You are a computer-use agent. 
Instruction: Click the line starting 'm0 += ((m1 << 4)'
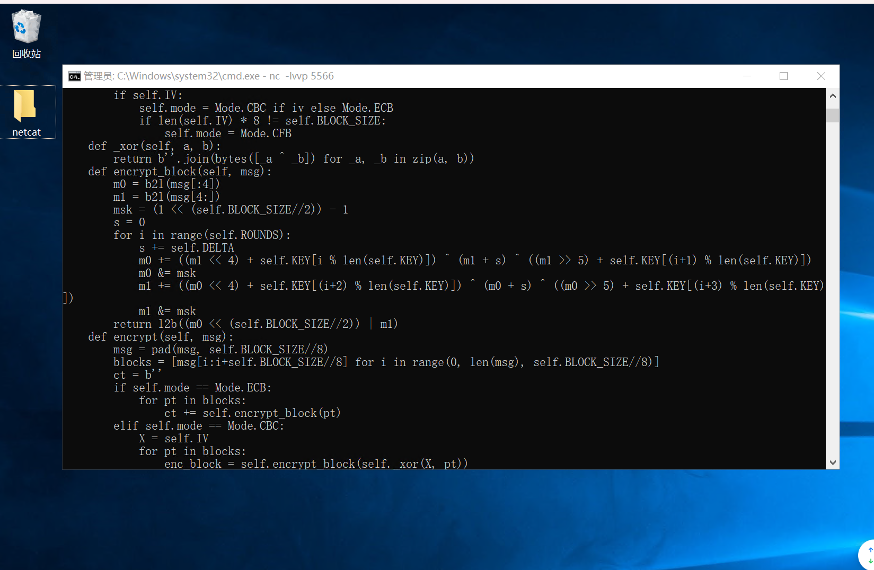(475, 261)
